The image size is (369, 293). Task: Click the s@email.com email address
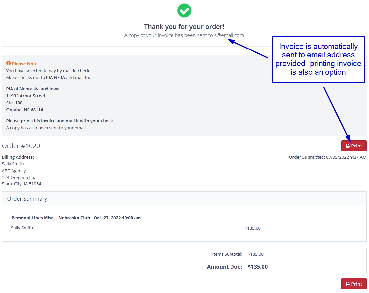point(229,35)
